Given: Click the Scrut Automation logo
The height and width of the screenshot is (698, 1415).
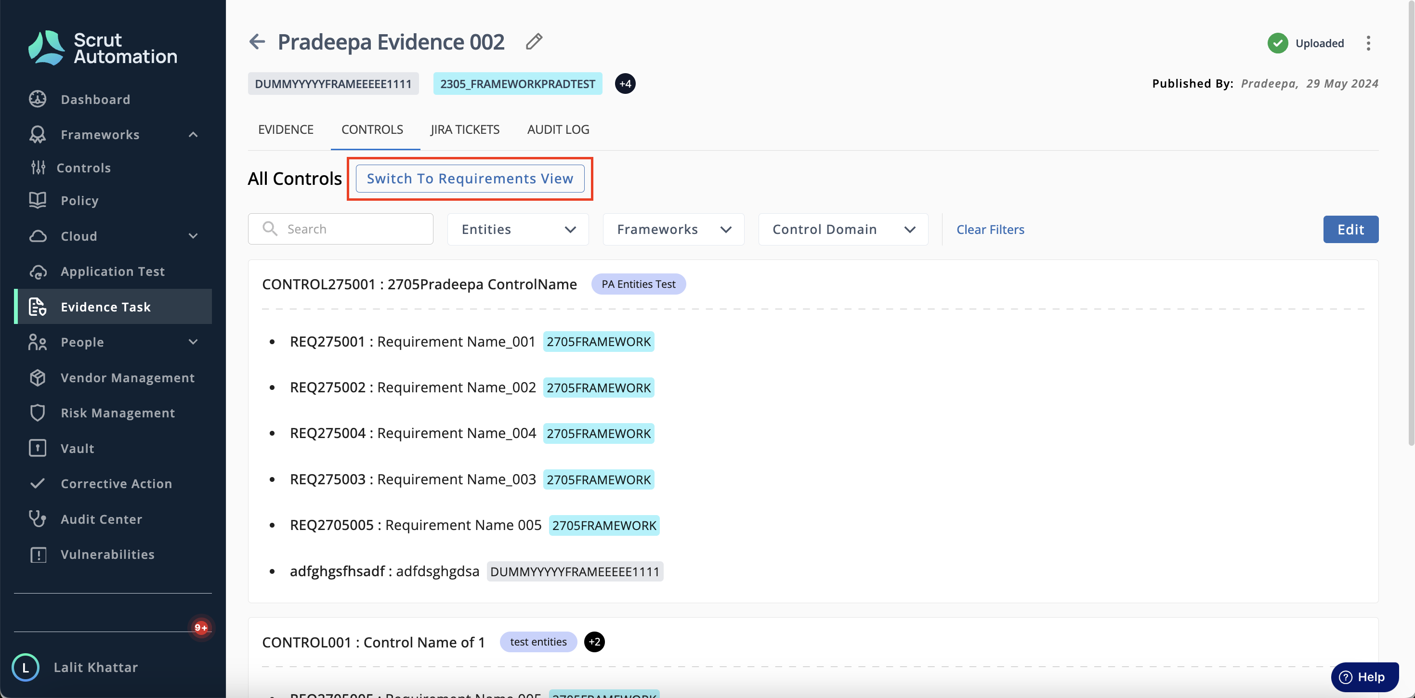Looking at the screenshot, I should click(103, 48).
